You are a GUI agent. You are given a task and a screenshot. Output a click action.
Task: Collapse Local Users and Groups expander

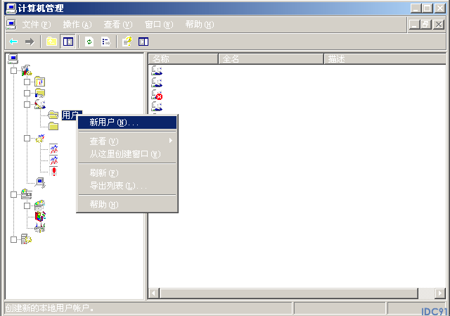pyautogui.click(x=27, y=104)
